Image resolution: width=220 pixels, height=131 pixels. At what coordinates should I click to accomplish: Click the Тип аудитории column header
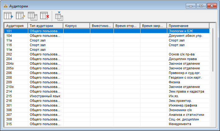pos(45,26)
